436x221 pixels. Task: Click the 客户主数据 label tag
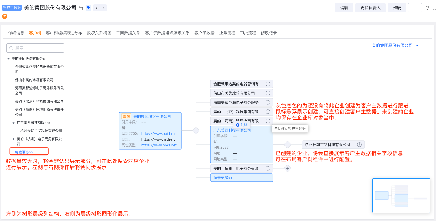click(12, 8)
